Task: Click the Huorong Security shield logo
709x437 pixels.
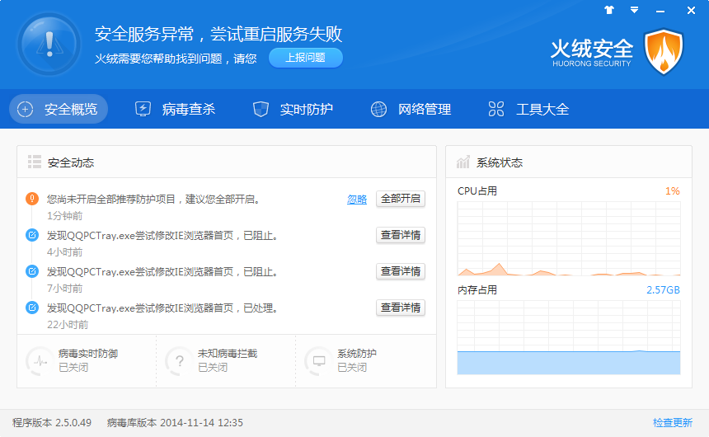Action: coord(664,51)
